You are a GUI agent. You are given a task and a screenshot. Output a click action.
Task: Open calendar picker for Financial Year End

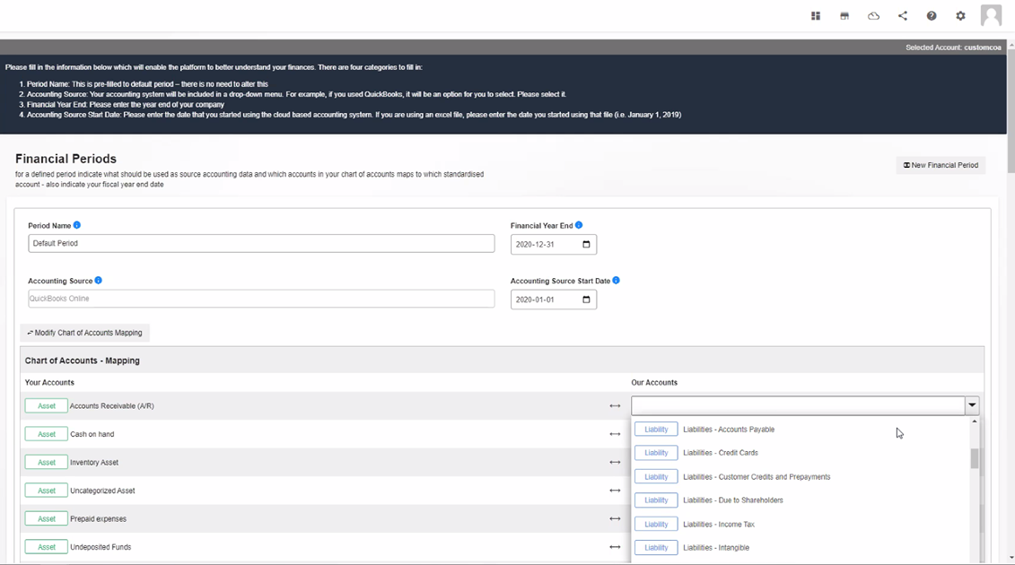click(586, 245)
